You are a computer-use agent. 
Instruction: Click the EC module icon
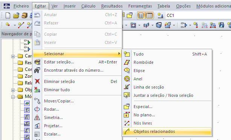(27, 117)
